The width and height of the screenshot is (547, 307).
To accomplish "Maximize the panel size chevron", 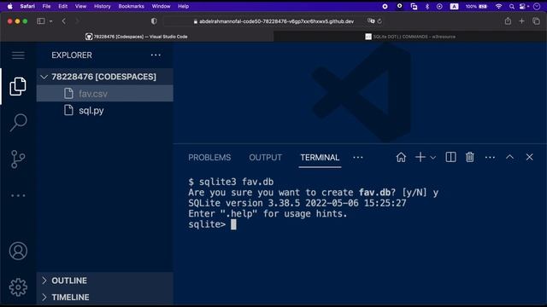I will pos(509,157).
